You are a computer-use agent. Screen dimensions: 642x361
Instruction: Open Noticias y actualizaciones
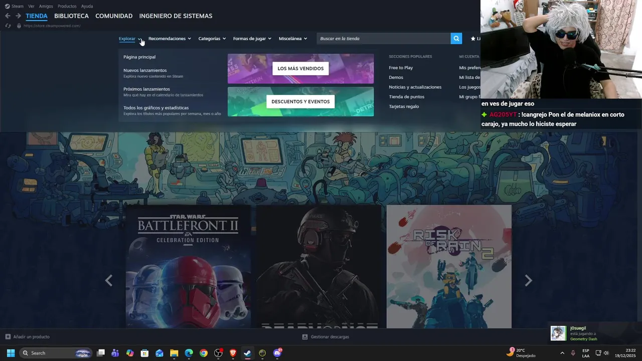(x=415, y=87)
